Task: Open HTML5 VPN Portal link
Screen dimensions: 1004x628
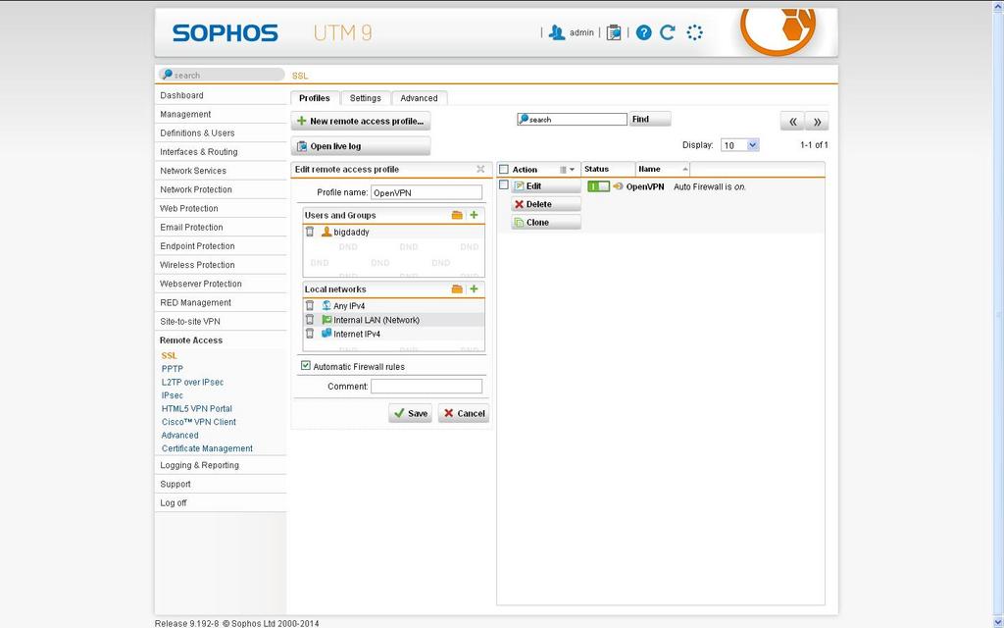Action: 196,409
